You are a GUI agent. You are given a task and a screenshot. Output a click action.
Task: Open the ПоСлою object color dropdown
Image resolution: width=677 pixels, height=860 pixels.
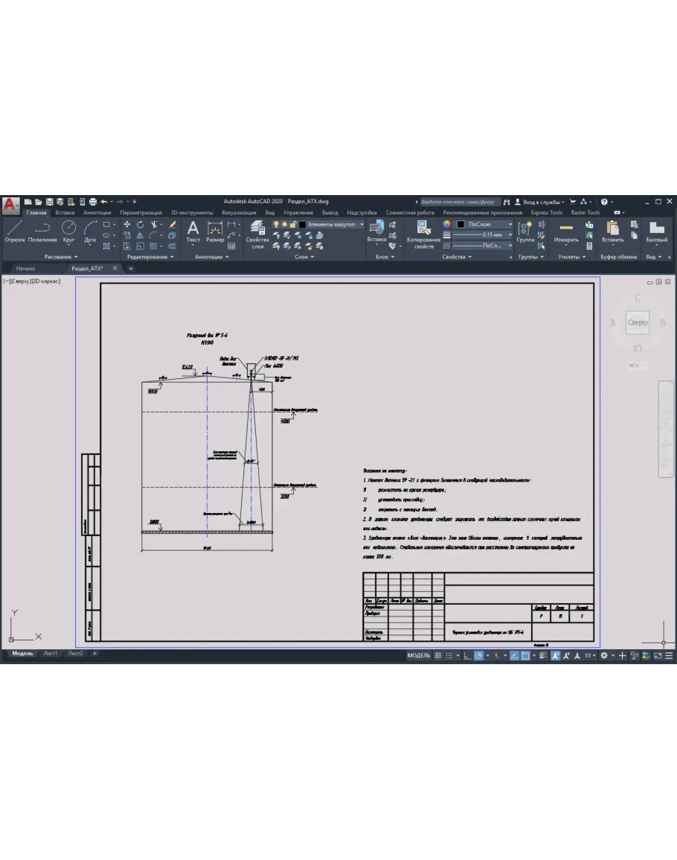point(484,224)
